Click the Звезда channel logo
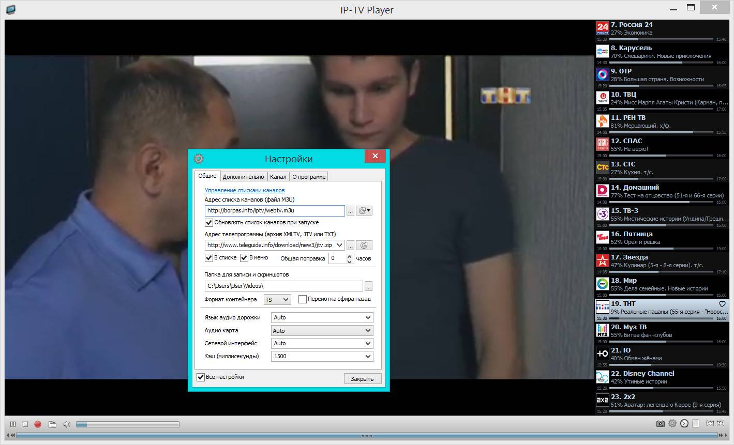The height and width of the screenshot is (445, 734). [602, 260]
